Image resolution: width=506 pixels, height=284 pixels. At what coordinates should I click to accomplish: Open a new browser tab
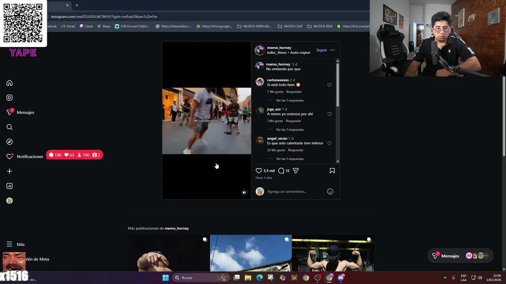pyautogui.click(x=77, y=5)
